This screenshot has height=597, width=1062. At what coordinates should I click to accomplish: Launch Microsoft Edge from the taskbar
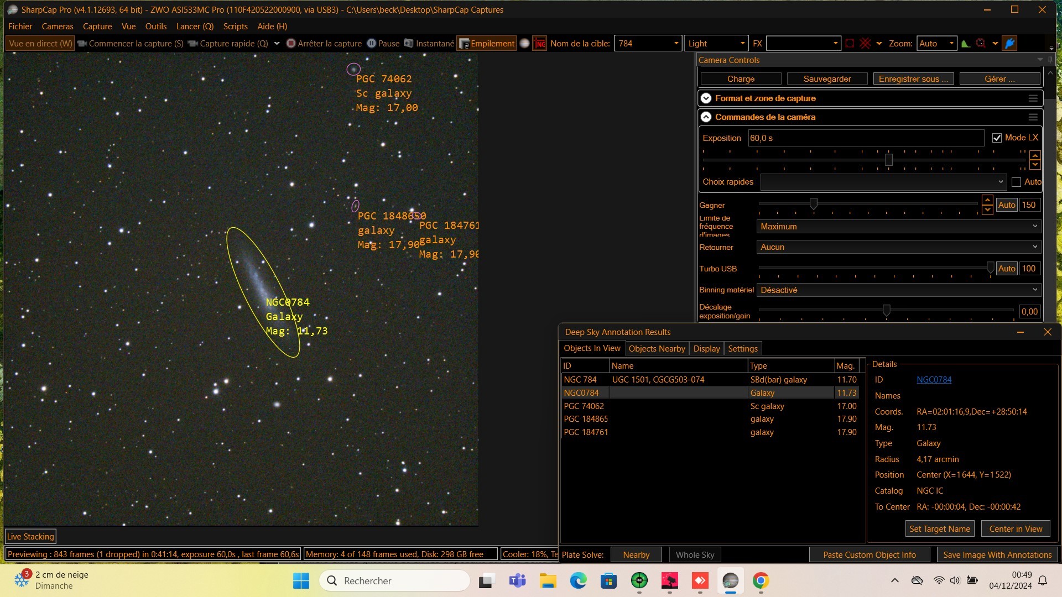578,581
